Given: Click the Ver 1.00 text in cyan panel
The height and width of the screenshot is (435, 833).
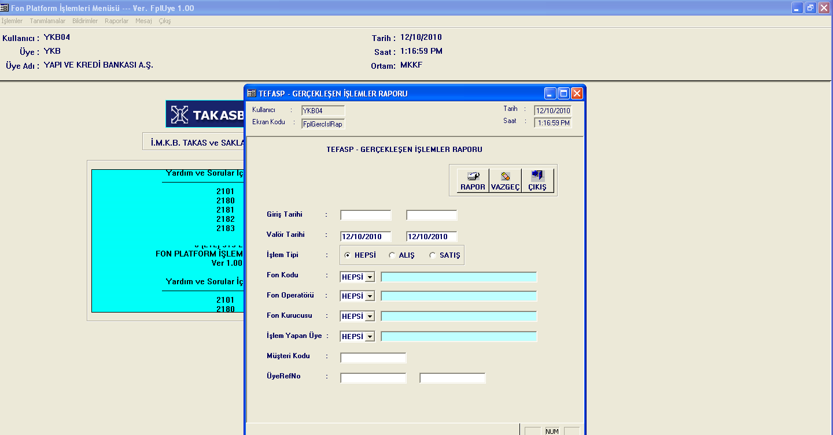Looking at the screenshot, I should [x=227, y=263].
